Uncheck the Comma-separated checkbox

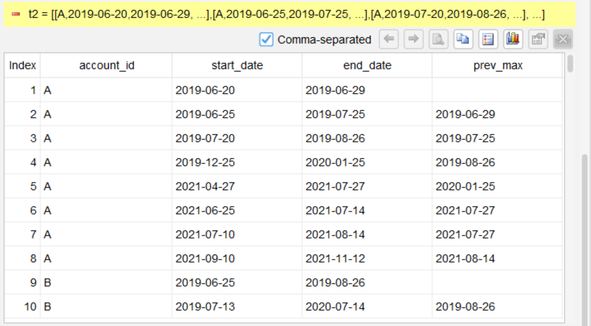(x=266, y=39)
